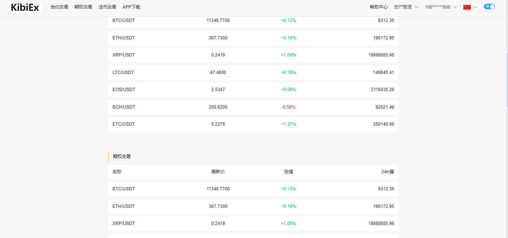Click the APP下载 link

[131, 7]
